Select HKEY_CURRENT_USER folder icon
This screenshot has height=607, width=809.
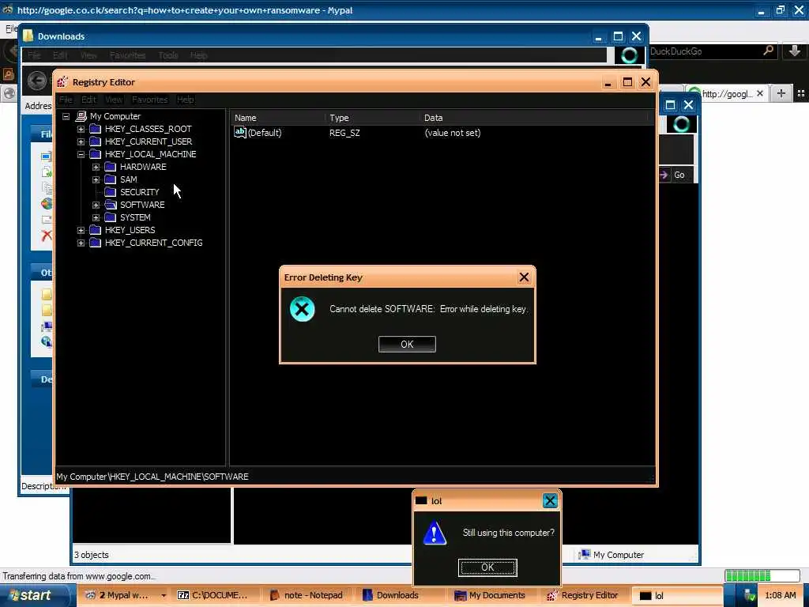[x=95, y=141]
